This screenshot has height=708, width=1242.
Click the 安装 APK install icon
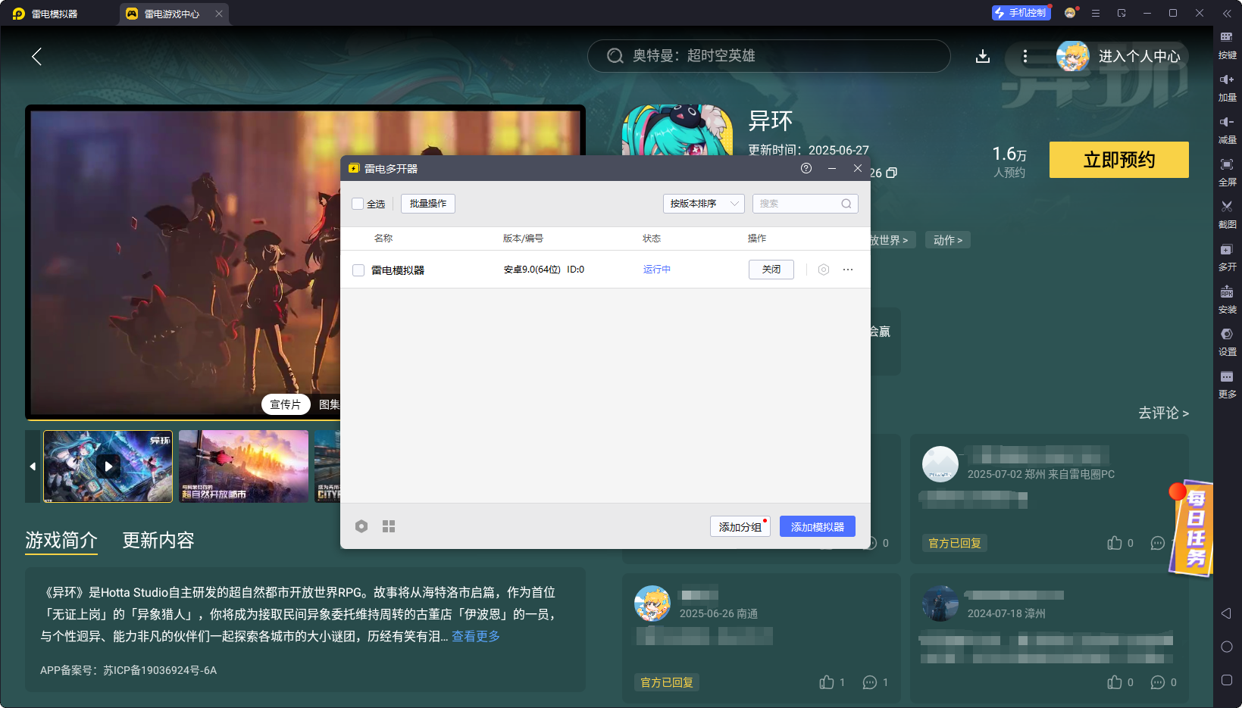[1226, 292]
